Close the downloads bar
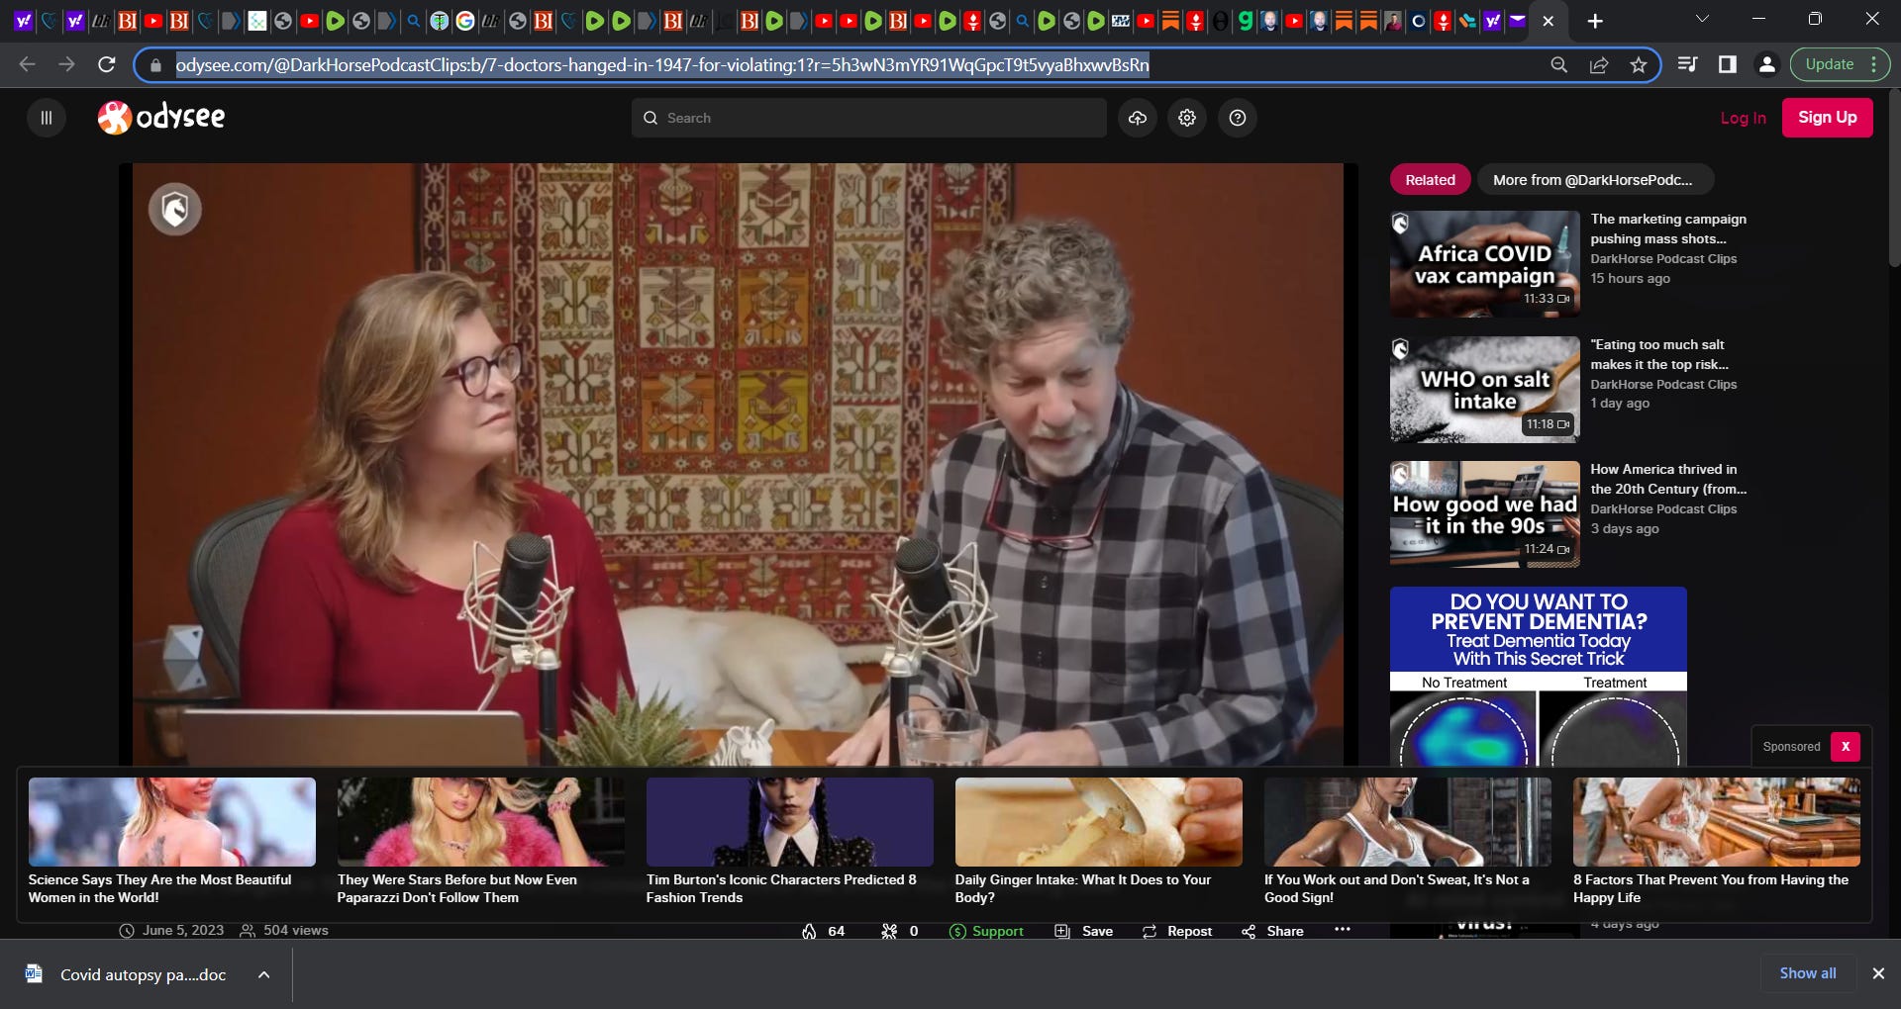The width and height of the screenshot is (1901, 1009). tap(1878, 973)
